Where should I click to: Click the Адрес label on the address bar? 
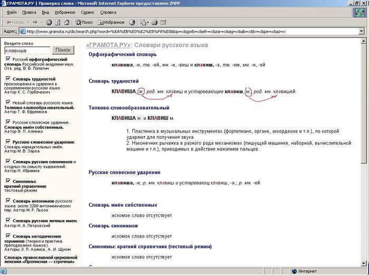coord(10,31)
